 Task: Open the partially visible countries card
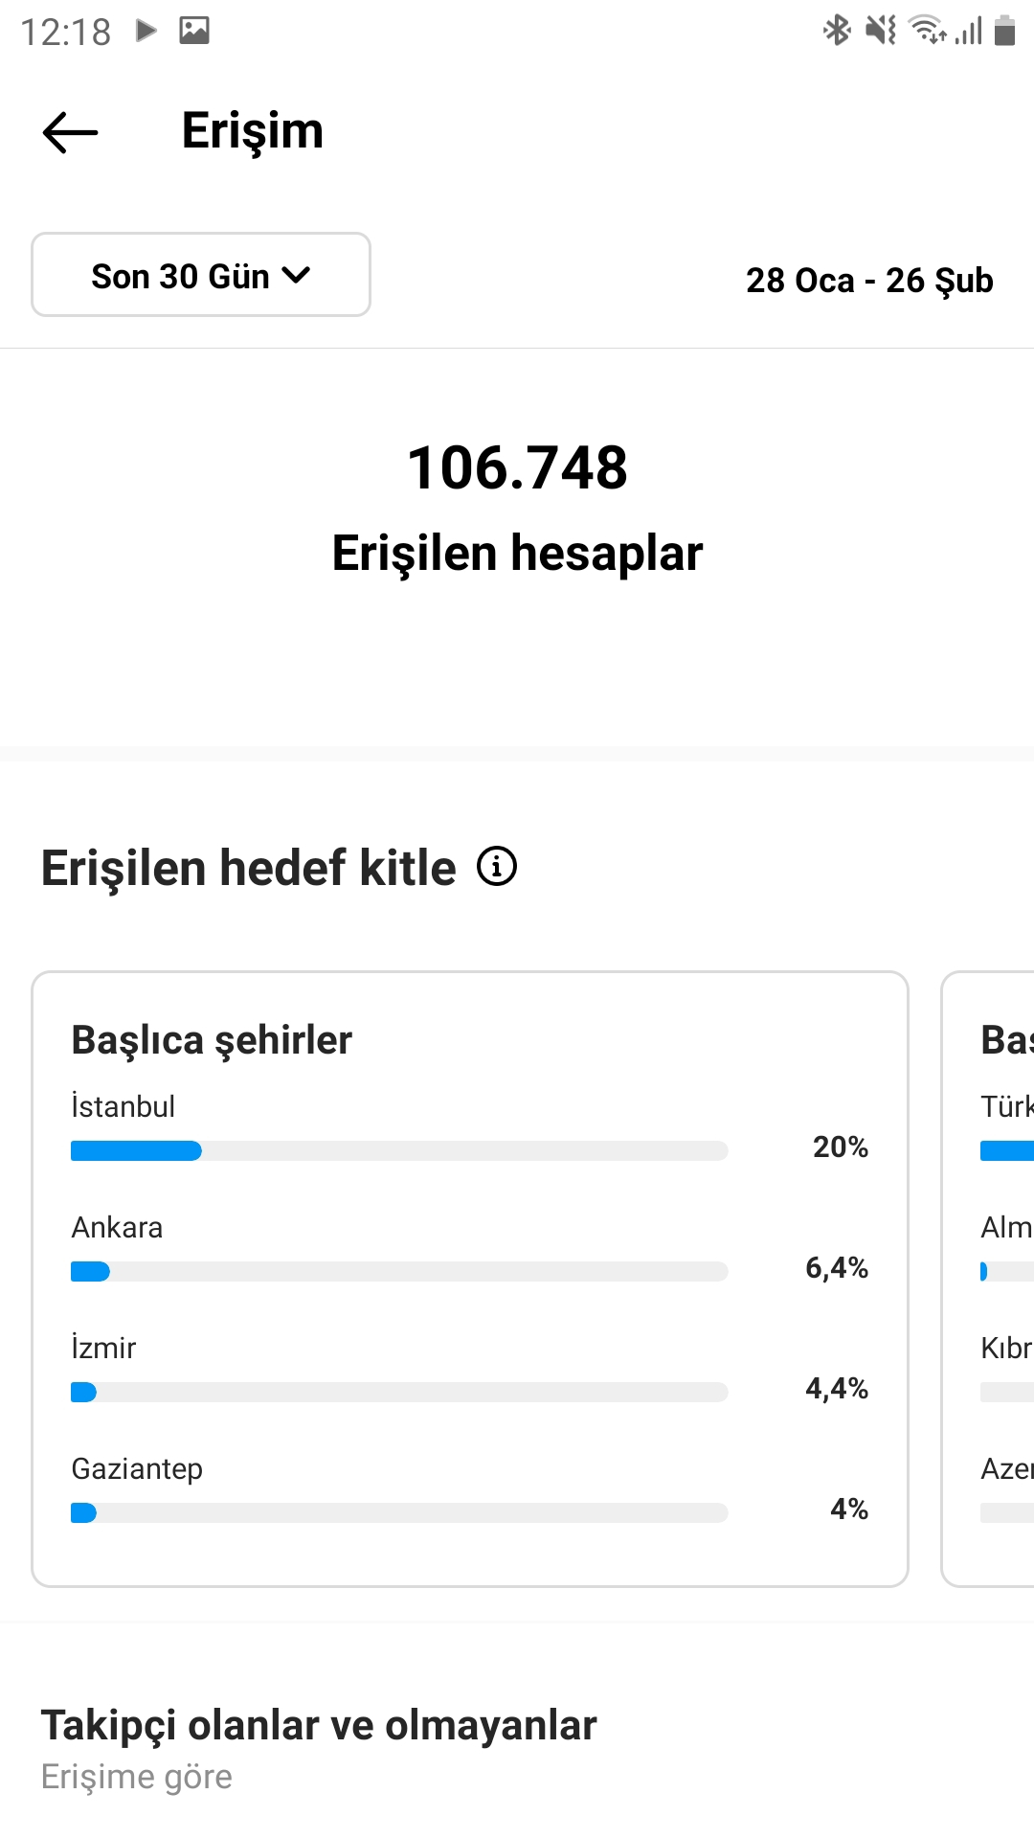[x=988, y=1279]
